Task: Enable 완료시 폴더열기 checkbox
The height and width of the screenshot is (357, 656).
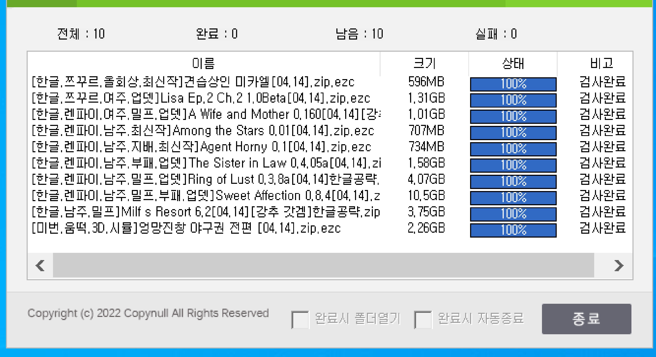Action: [300, 319]
